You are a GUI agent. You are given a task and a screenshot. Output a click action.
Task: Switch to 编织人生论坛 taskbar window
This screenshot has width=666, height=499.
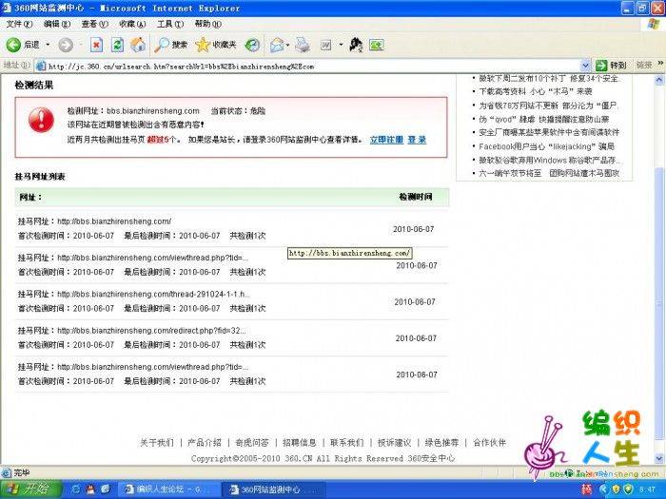tap(168, 489)
